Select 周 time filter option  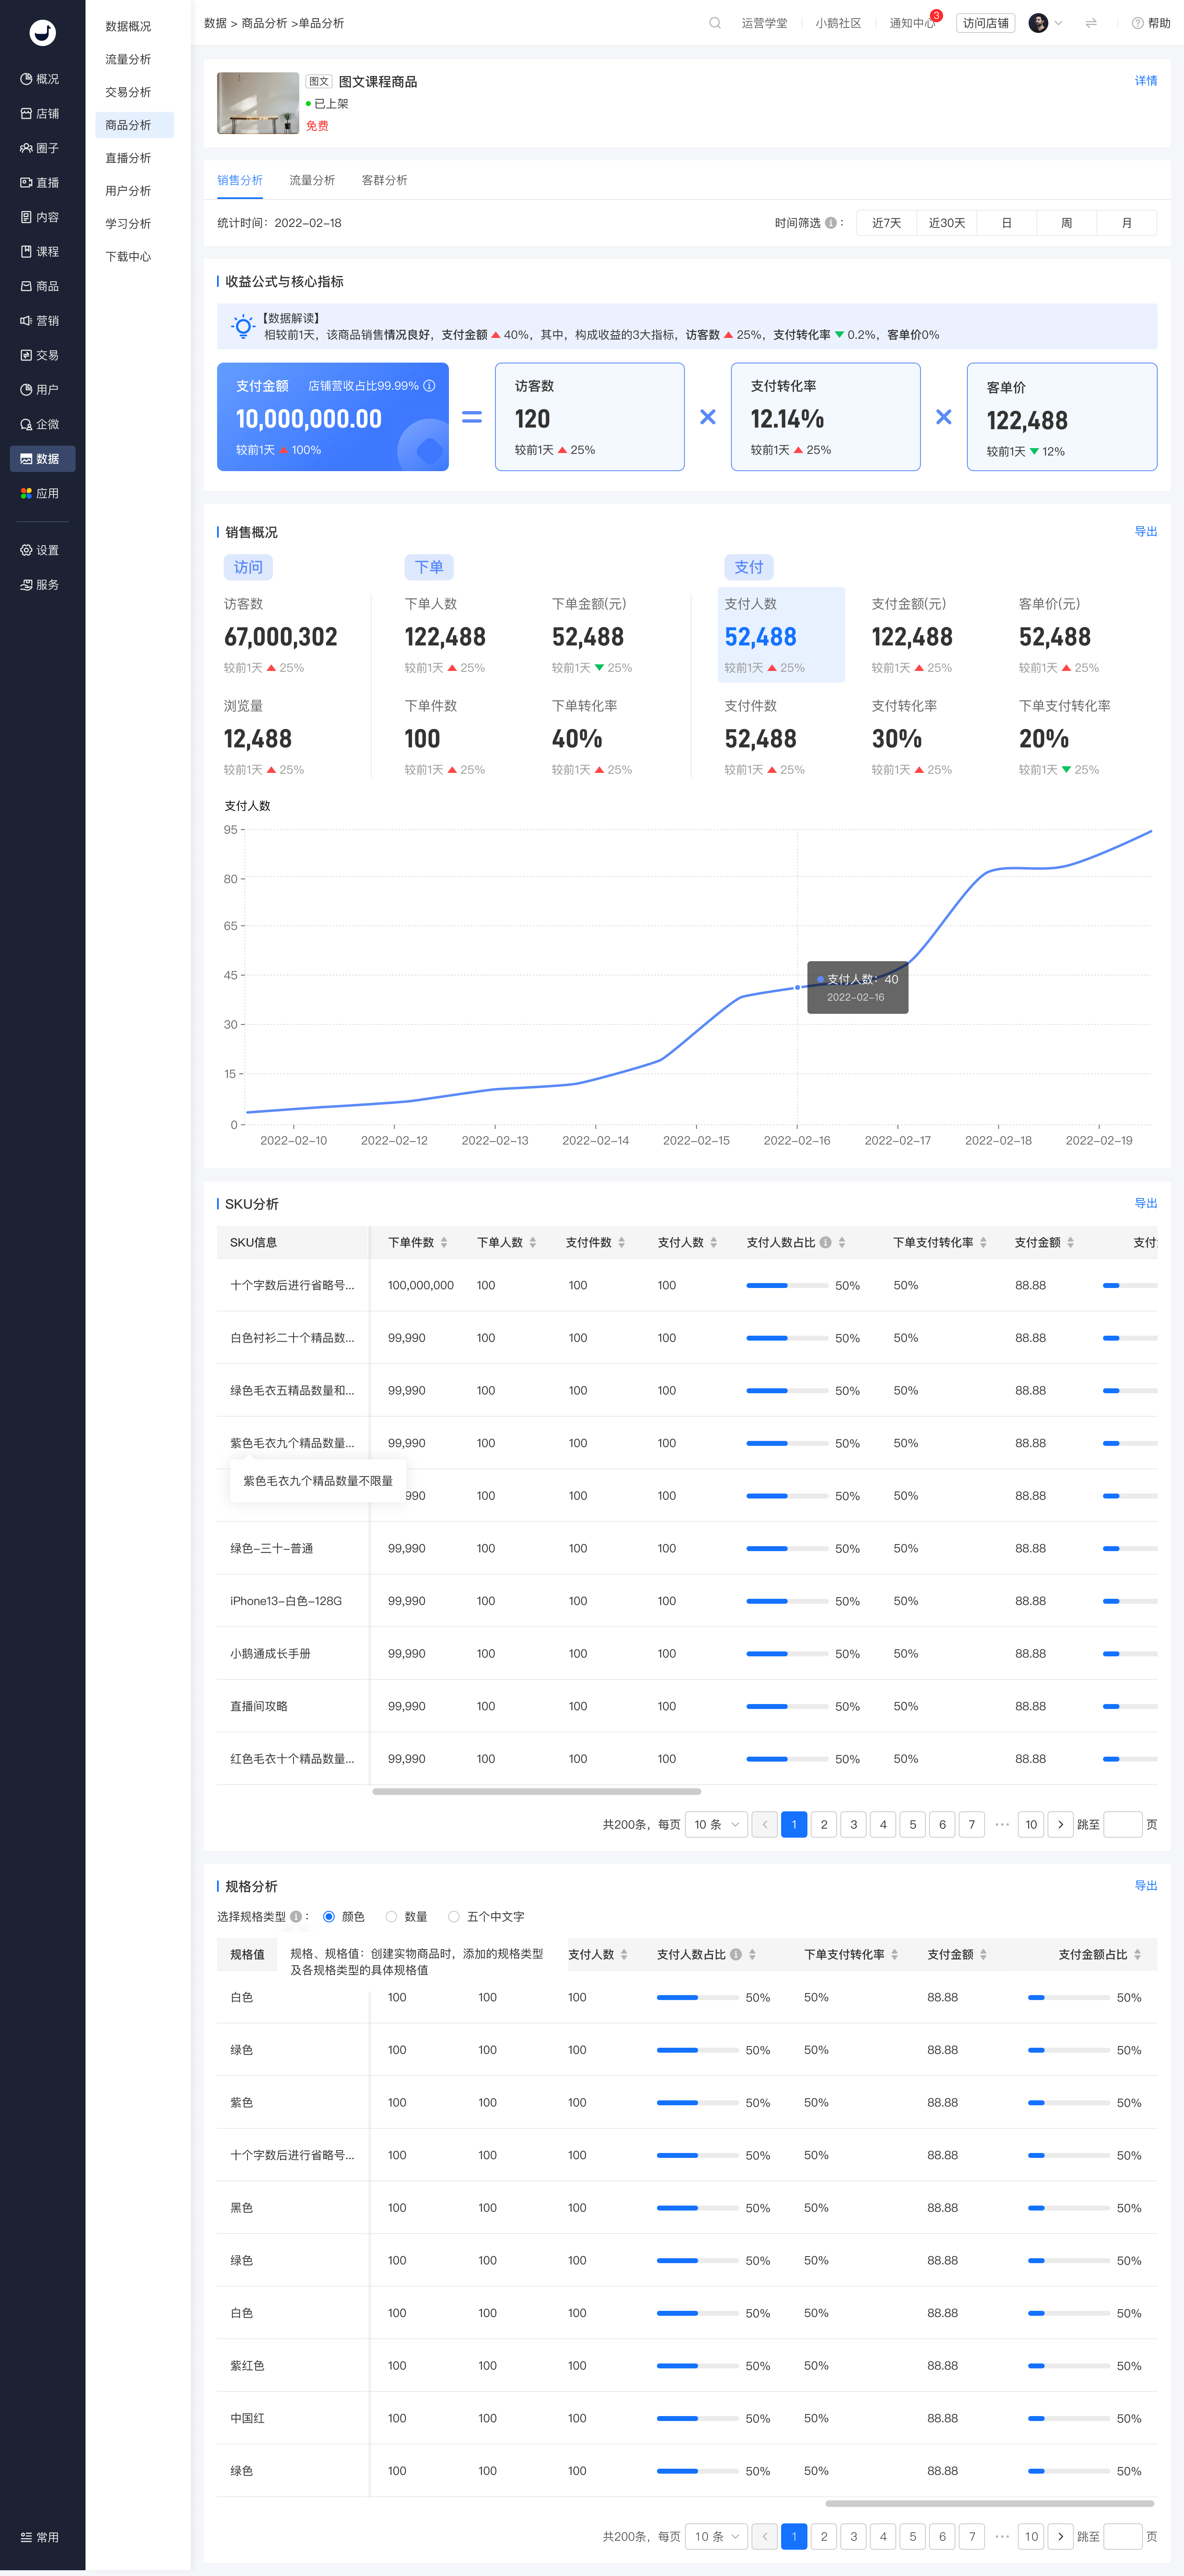[x=1067, y=223]
